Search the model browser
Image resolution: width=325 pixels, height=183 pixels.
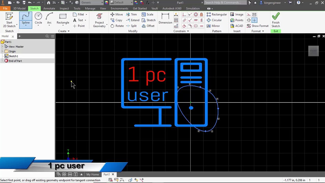point(47,36)
